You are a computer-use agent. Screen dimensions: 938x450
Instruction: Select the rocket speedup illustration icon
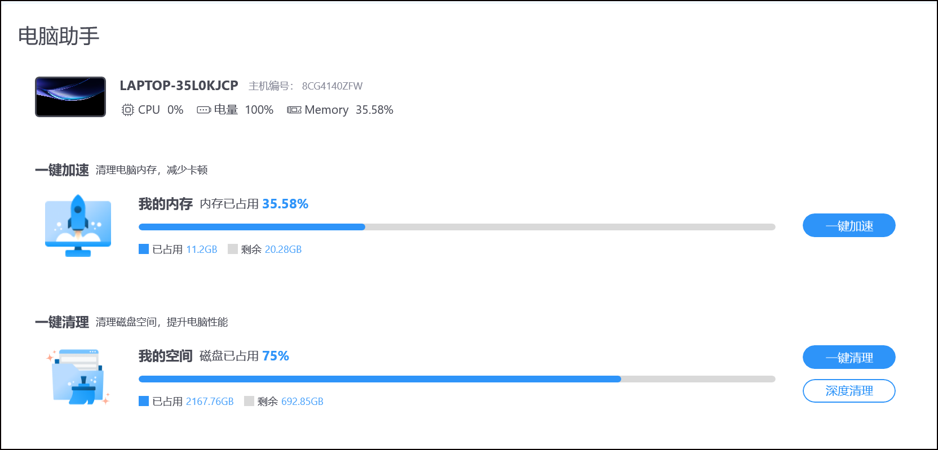tap(78, 225)
